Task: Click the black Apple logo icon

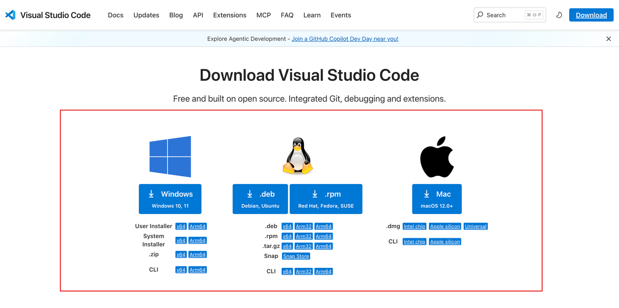Action: click(x=437, y=157)
